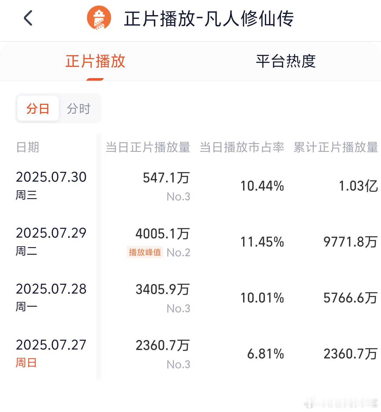Open the 2025.07.28 date row
Image resolution: width=381 pixels, height=412 pixels.
(x=51, y=289)
